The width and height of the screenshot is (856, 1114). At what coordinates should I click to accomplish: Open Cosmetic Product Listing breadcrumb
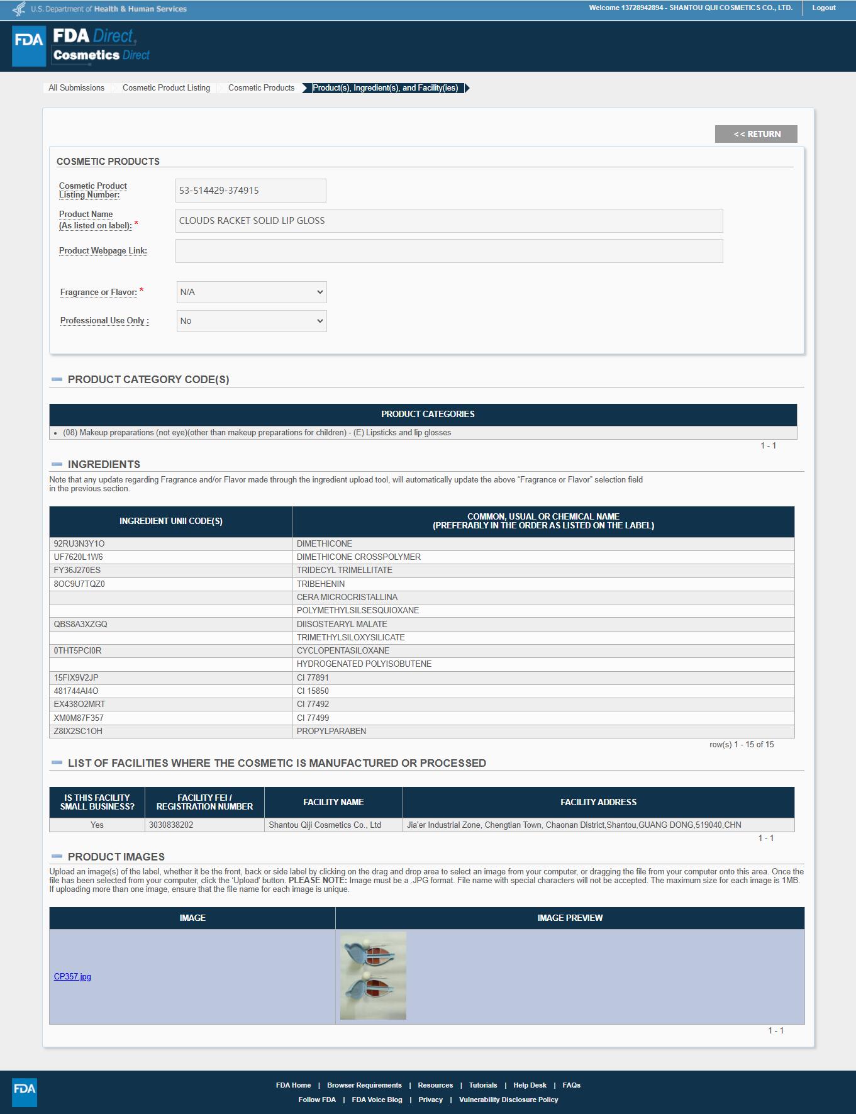[x=166, y=88]
